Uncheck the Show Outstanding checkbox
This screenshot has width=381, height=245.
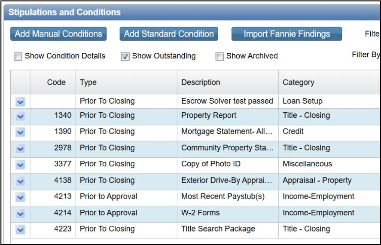click(125, 57)
